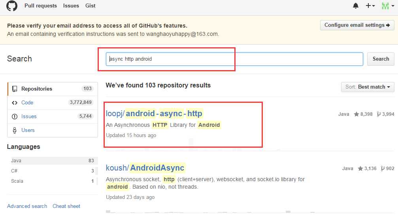Click the Repositories book icon

(x=15, y=89)
